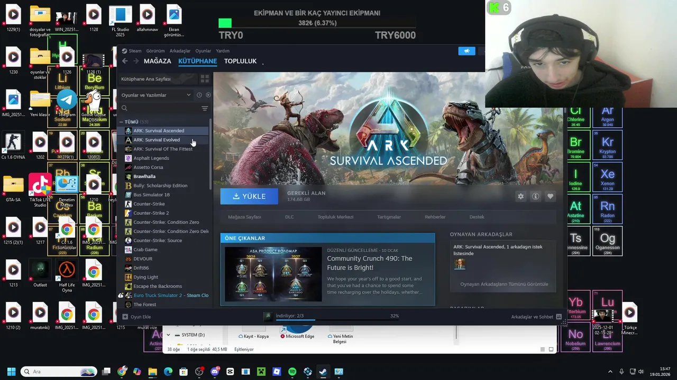
Task: Click Oynayan Arkadaşların Tümünü Görüntüle
Action: tap(504, 284)
